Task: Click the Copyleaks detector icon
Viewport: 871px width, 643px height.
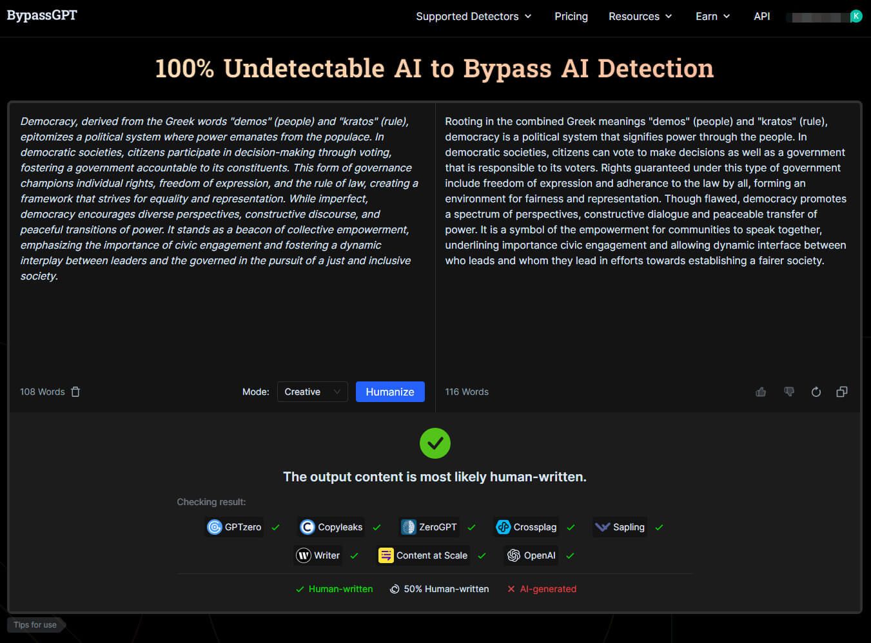Action: [x=308, y=527]
